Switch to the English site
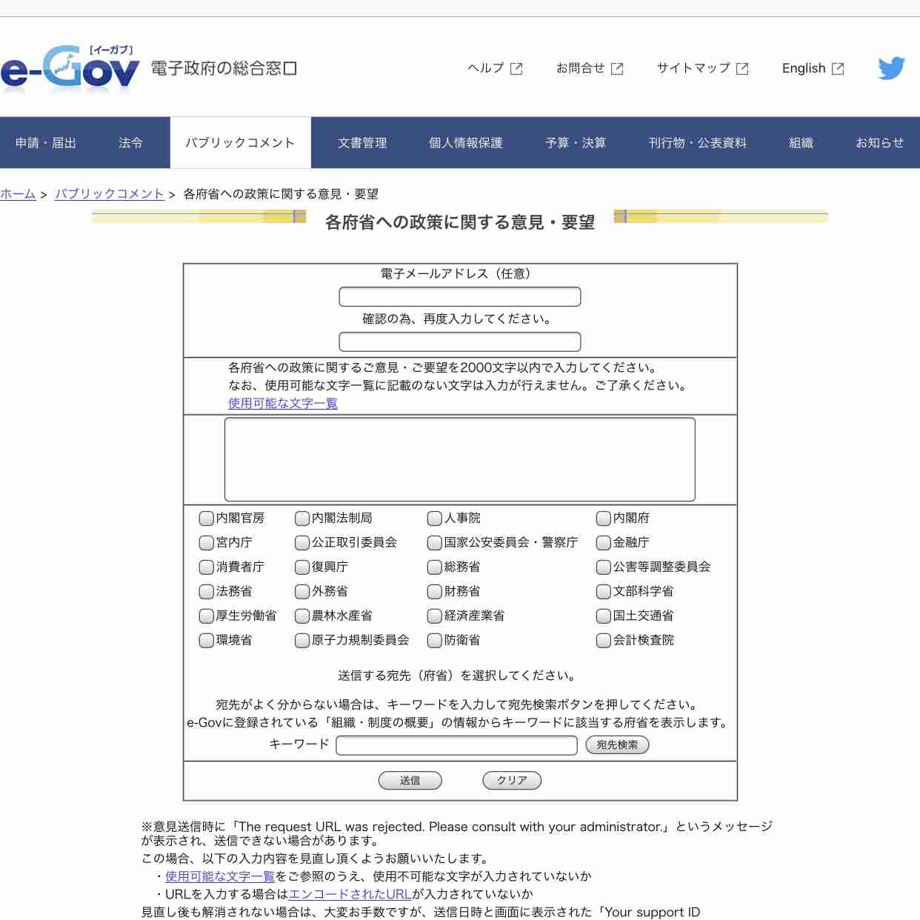This screenshot has height=920, width=920. pos(813,68)
